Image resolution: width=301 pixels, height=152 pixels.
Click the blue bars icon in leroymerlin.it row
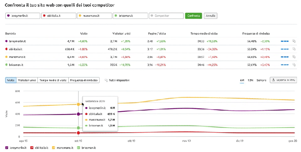click(285, 41)
